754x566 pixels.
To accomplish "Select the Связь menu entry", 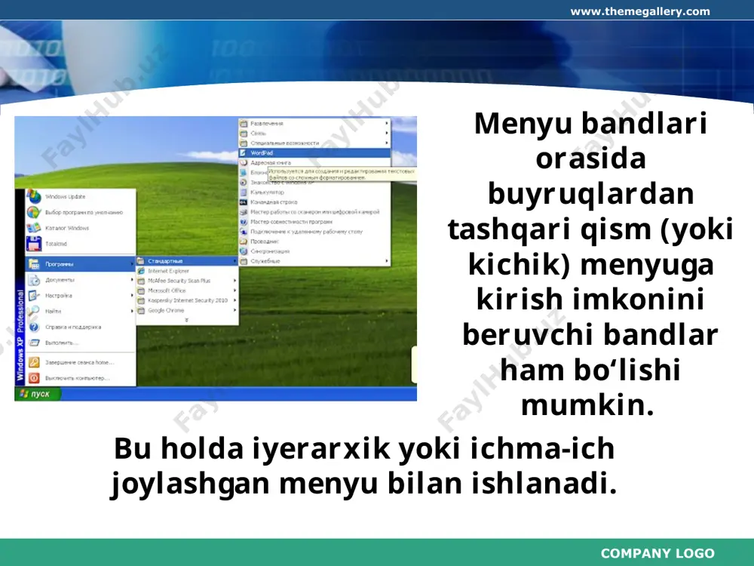I will pos(314,134).
